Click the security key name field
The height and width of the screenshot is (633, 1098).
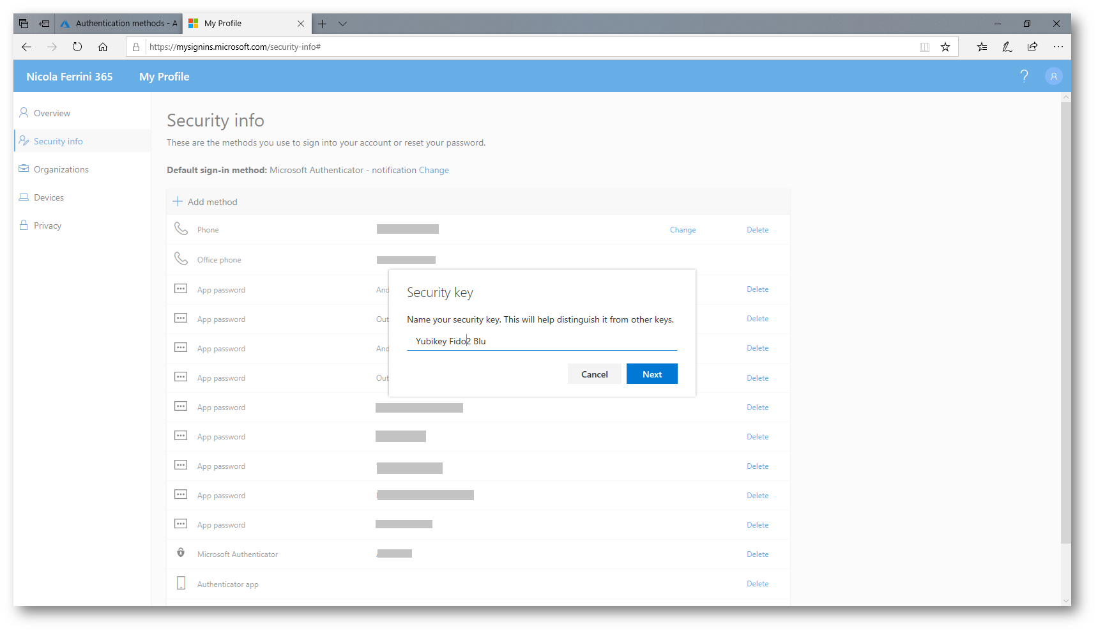[x=542, y=341]
